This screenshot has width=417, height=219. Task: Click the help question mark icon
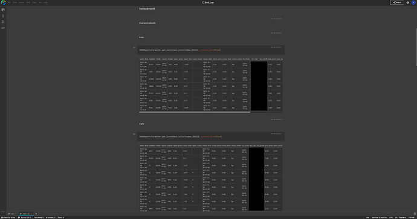pyautogui.click(x=407, y=2)
